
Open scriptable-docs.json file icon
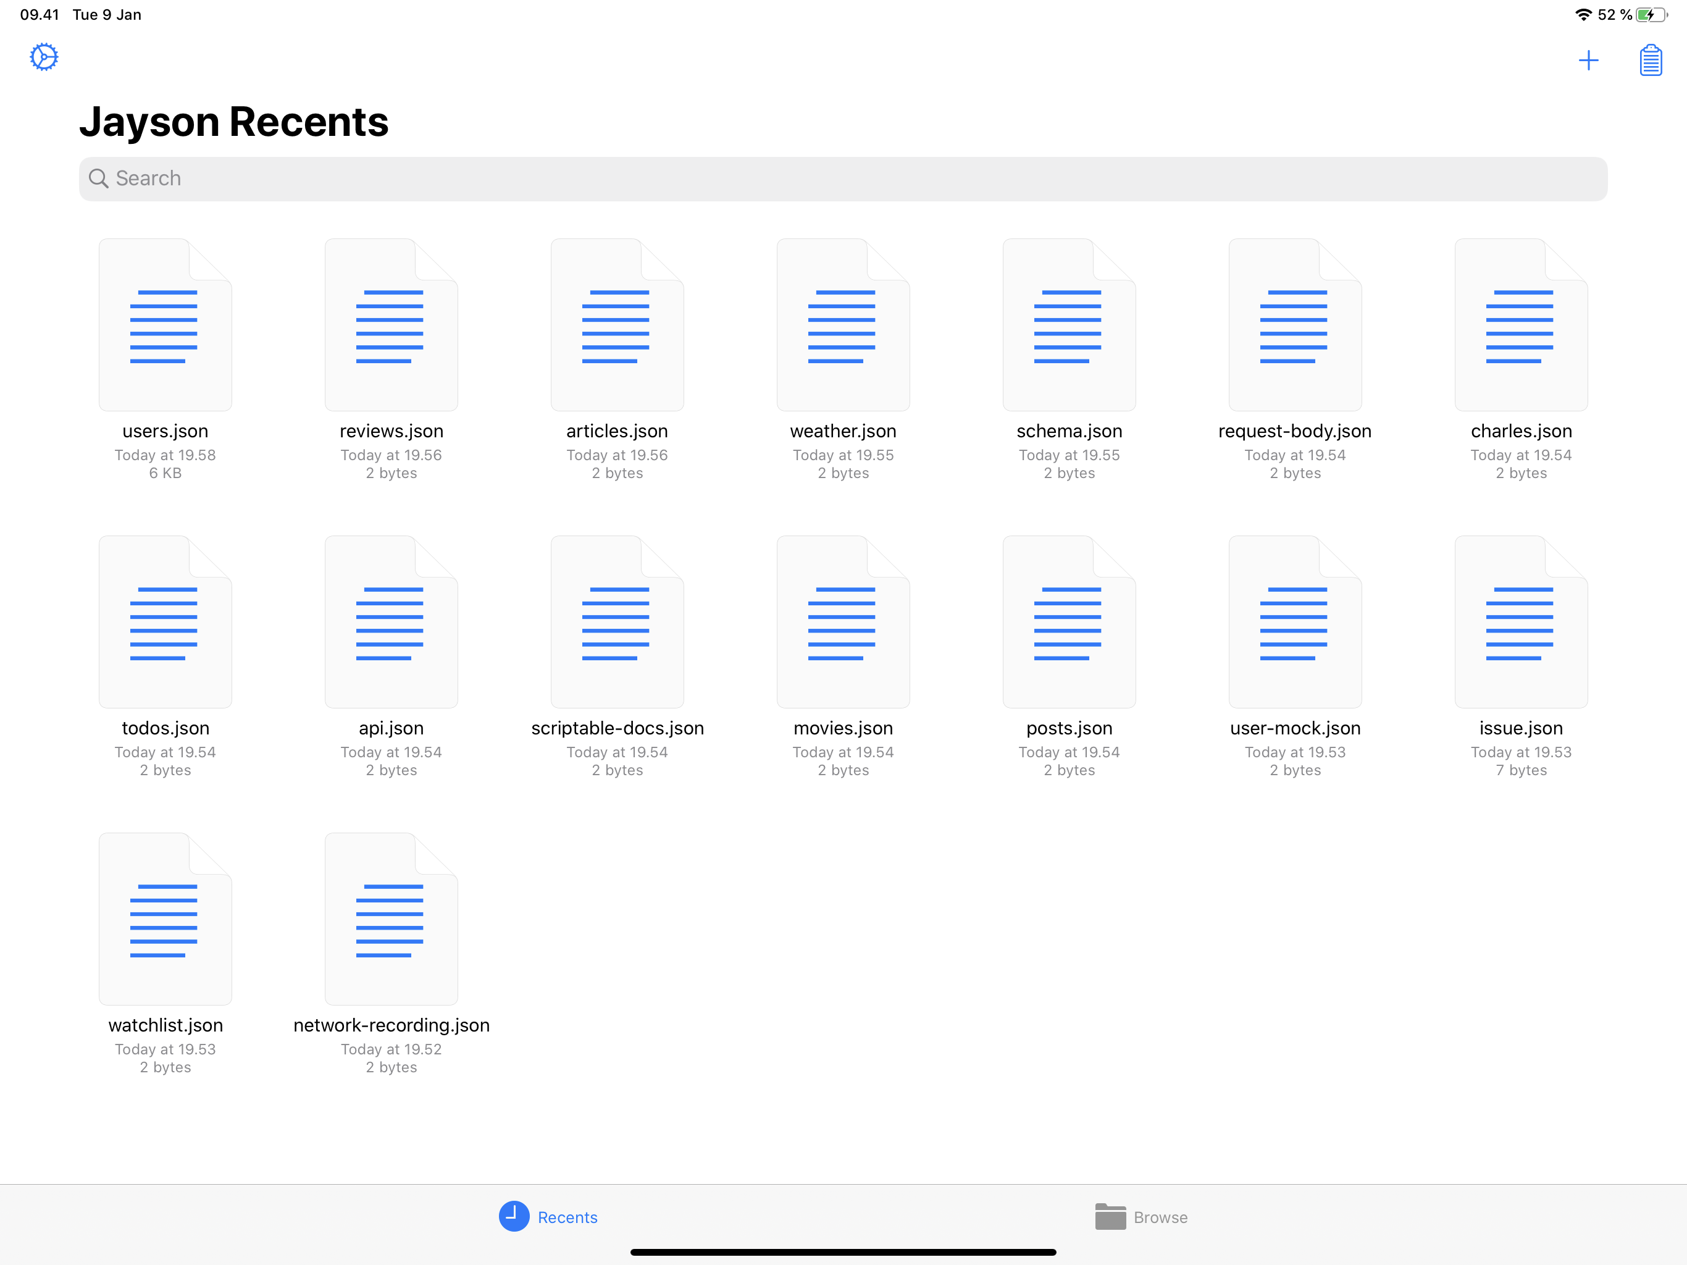tap(617, 622)
